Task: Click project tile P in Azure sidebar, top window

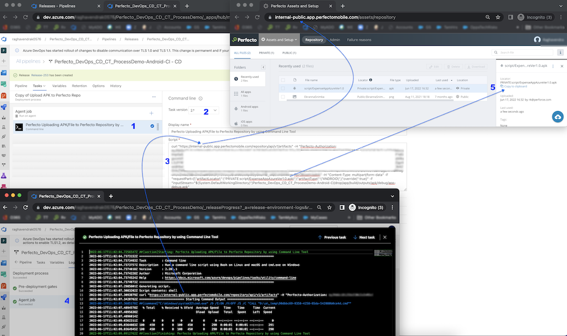Action: 4,50
